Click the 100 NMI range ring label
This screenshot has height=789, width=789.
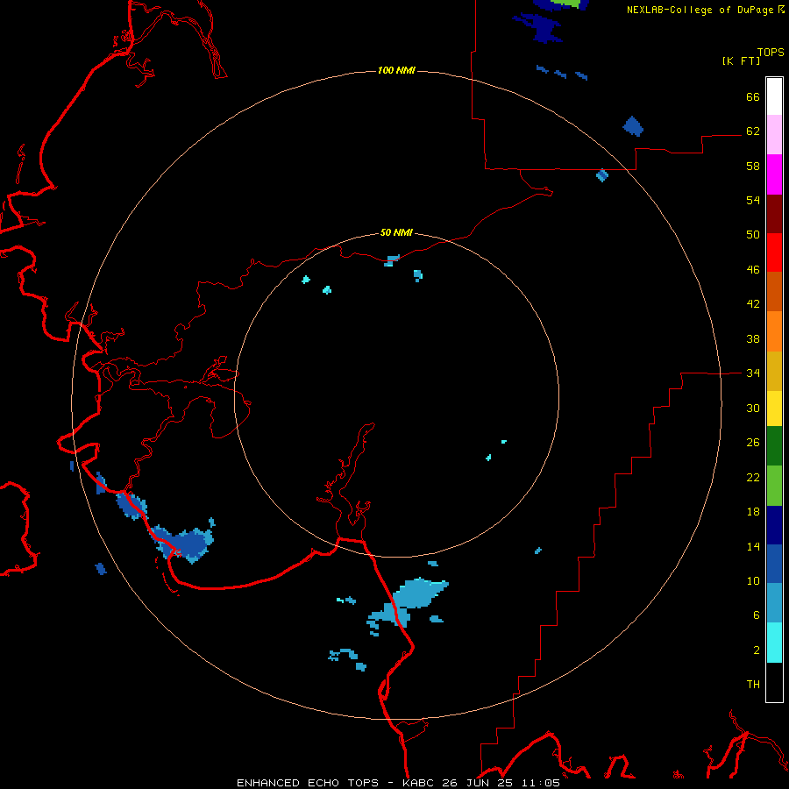[396, 70]
